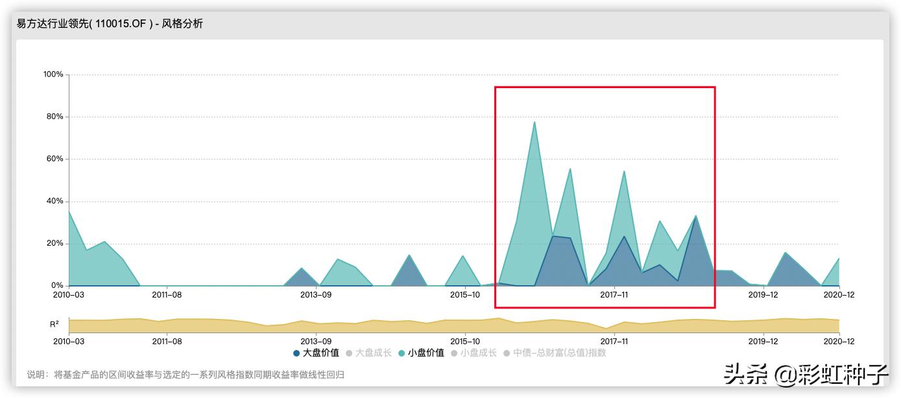Click 2011-08 on the main chart axis
The height and width of the screenshot is (398, 901).
point(167,295)
